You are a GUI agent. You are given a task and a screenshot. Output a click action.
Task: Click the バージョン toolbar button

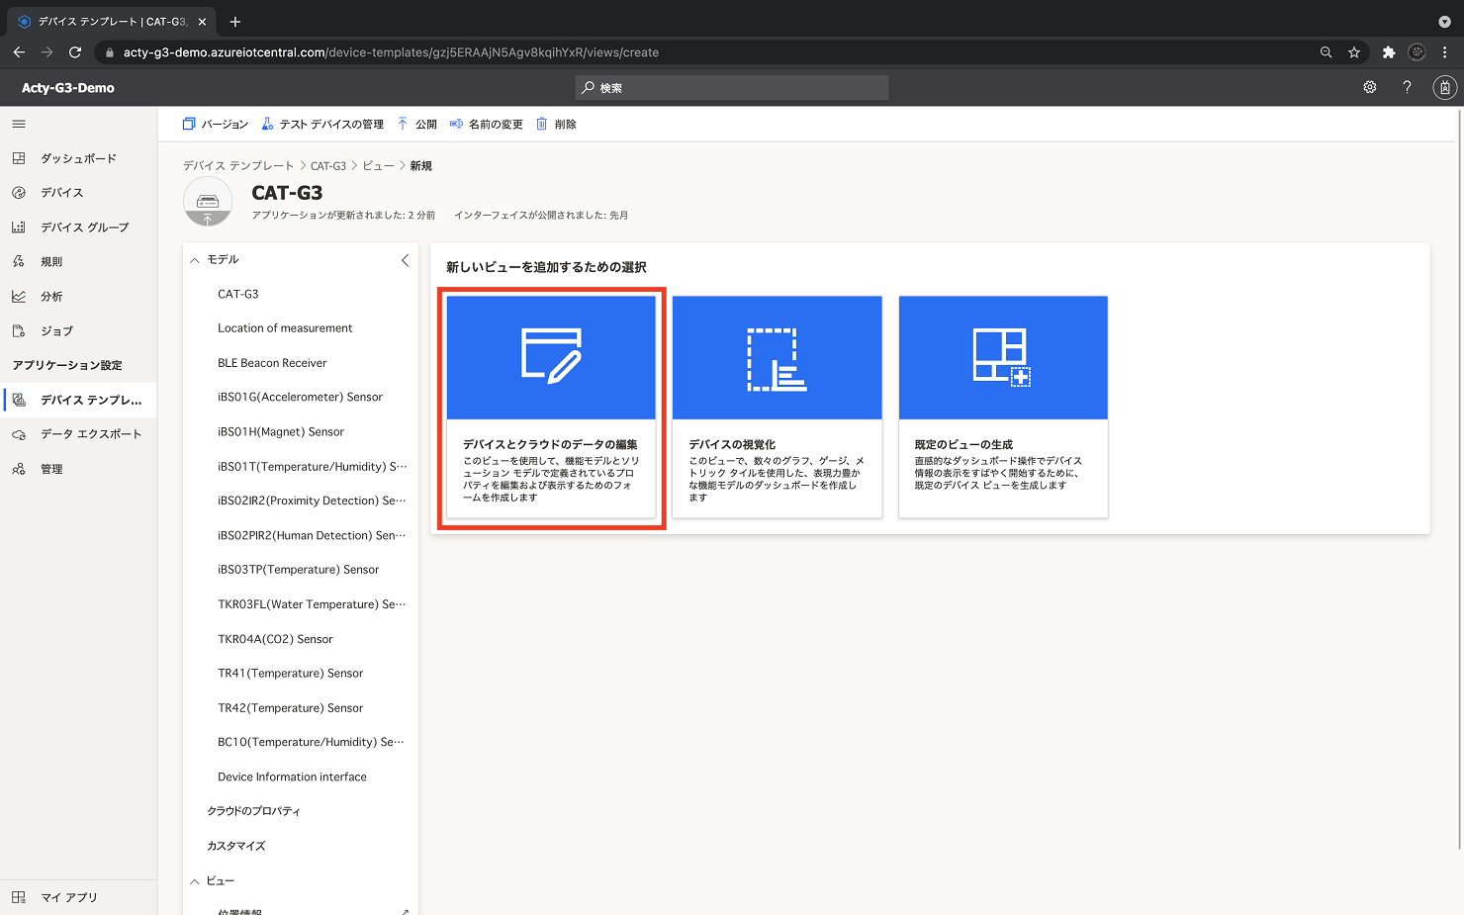coord(216,124)
